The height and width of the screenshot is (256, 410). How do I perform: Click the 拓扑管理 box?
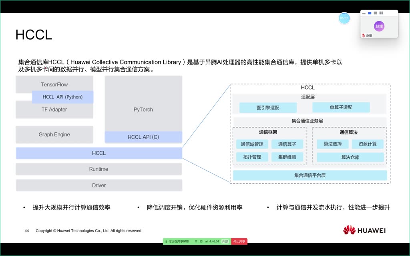point(252,157)
